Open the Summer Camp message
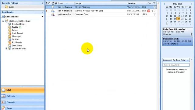The image size is (195, 110). tap(101, 14)
